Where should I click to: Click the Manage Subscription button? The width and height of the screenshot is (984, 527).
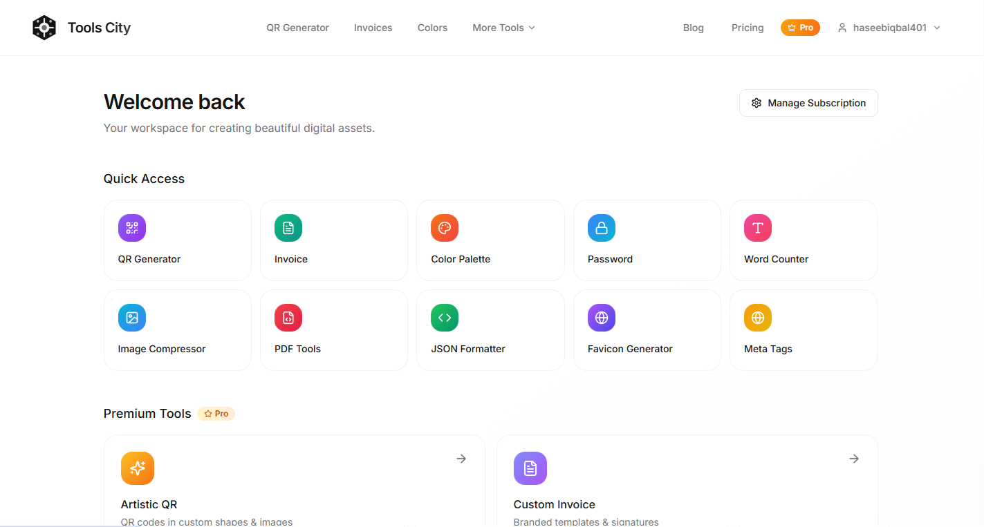click(808, 102)
